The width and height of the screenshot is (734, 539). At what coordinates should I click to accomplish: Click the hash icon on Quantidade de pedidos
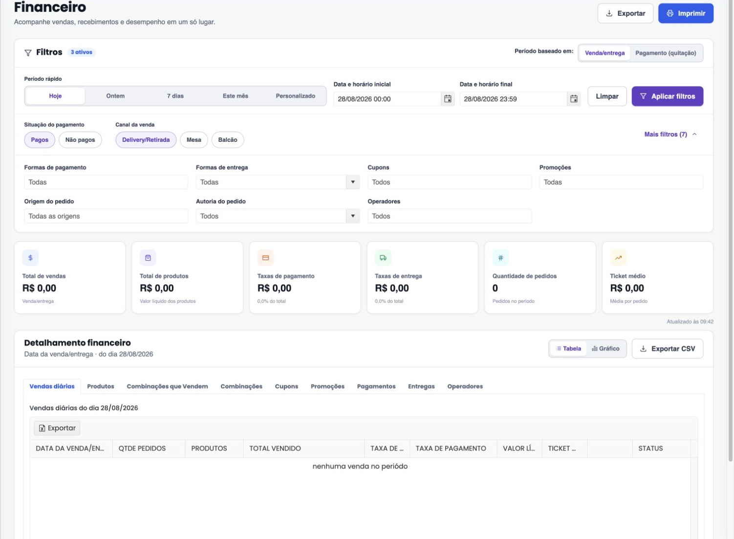click(501, 258)
